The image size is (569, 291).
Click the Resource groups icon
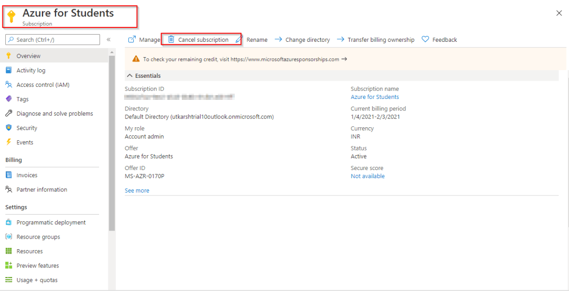point(9,236)
